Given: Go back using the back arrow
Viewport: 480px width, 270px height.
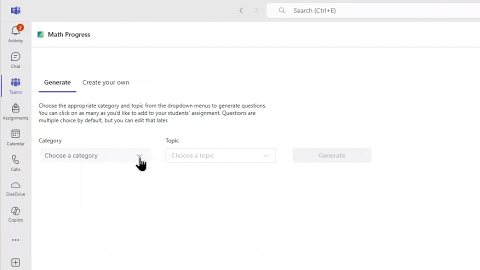Looking at the screenshot, I should pyautogui.click(x=241, y=10).
